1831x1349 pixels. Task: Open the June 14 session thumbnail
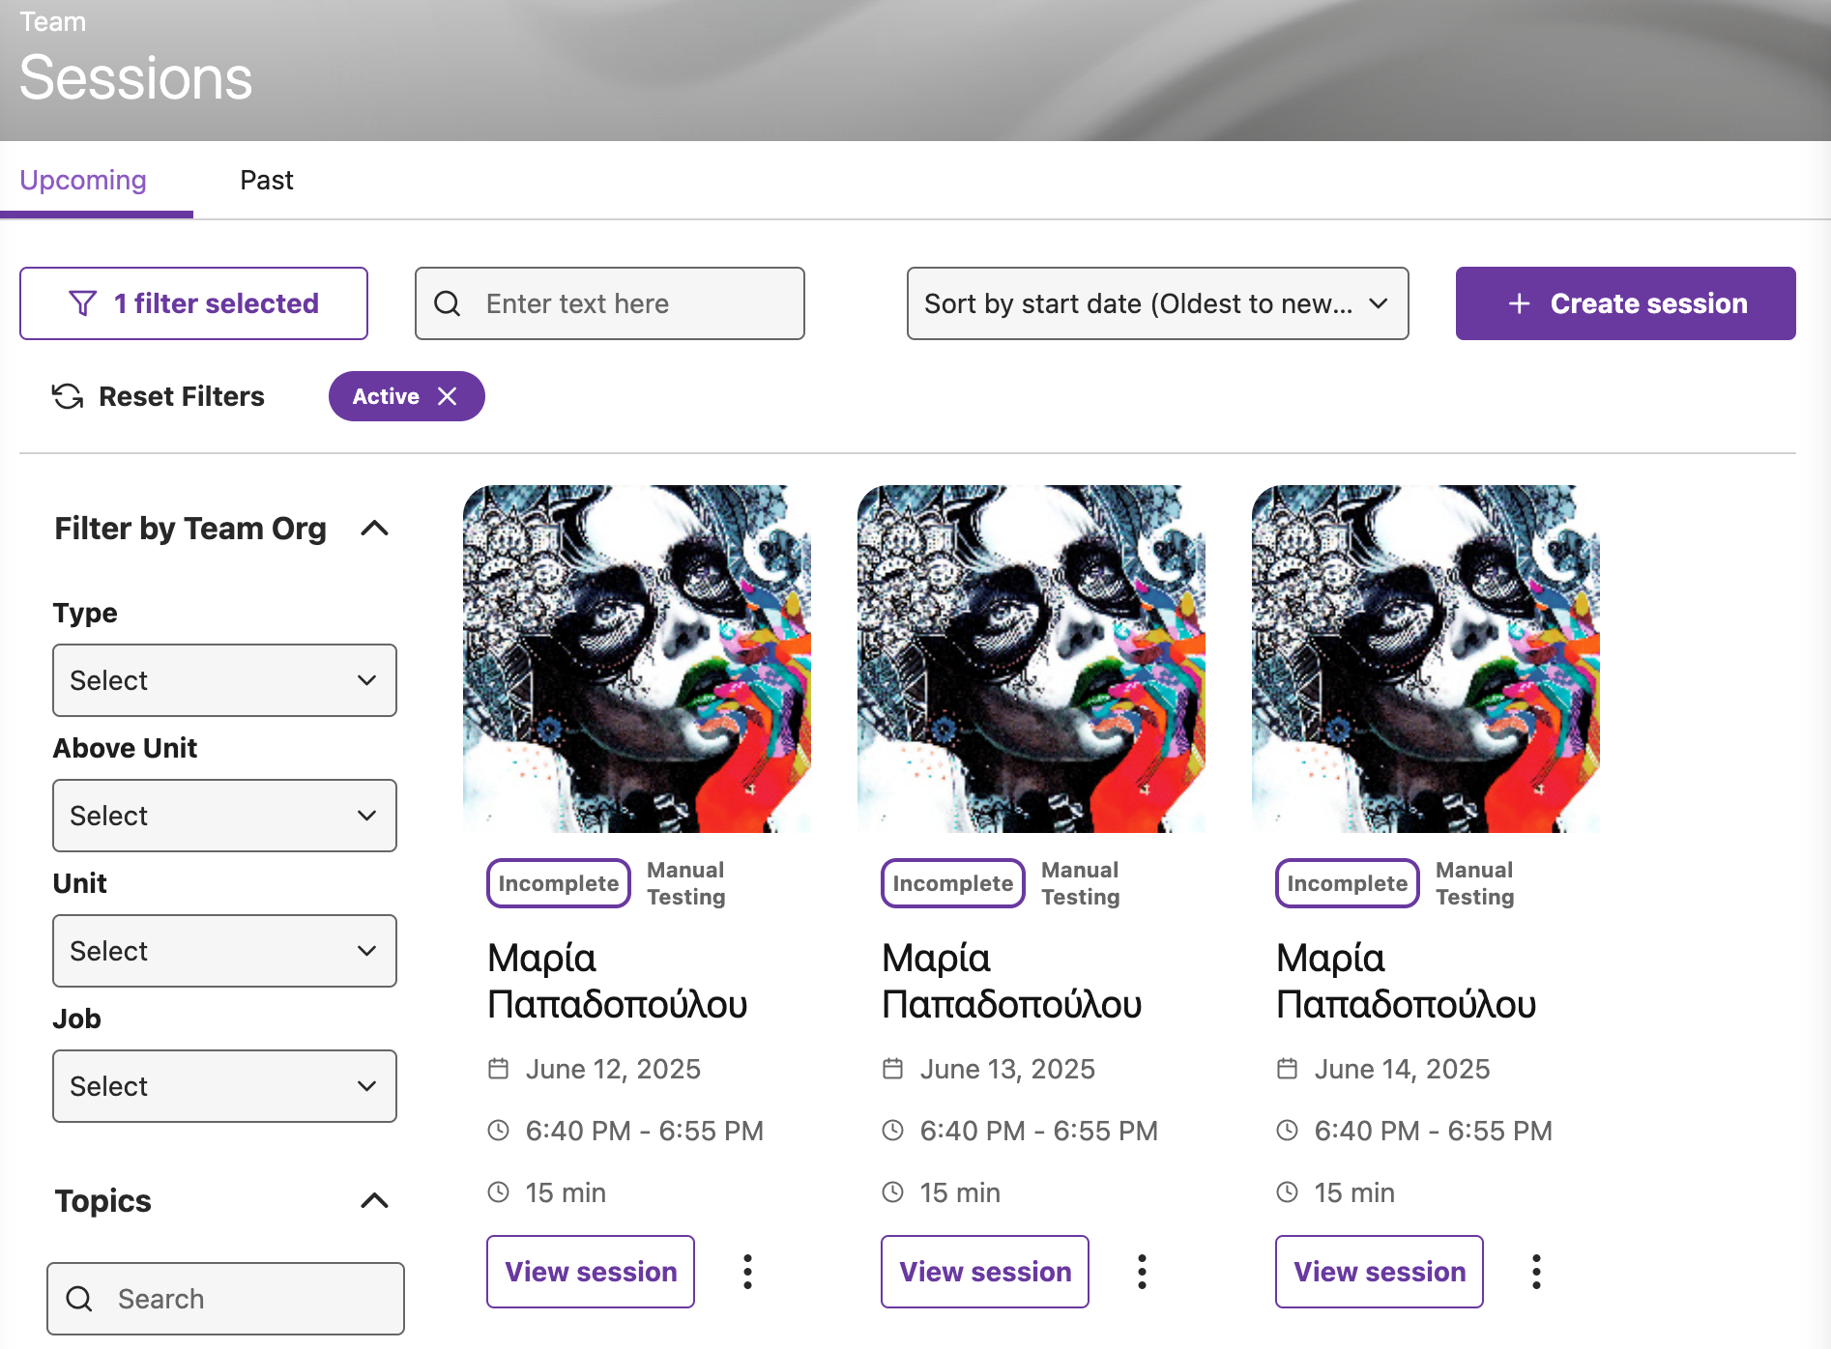[1426, 659]
